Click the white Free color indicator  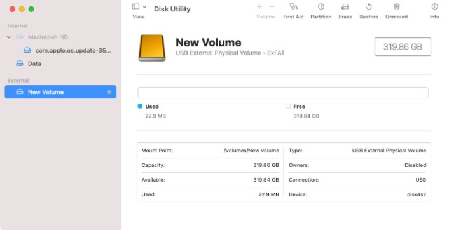(x=288, y=106)
